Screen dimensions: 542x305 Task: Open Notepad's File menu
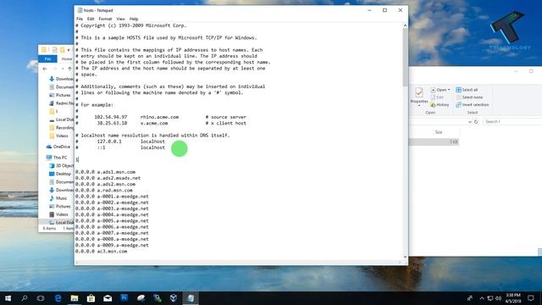click(80, 19)
